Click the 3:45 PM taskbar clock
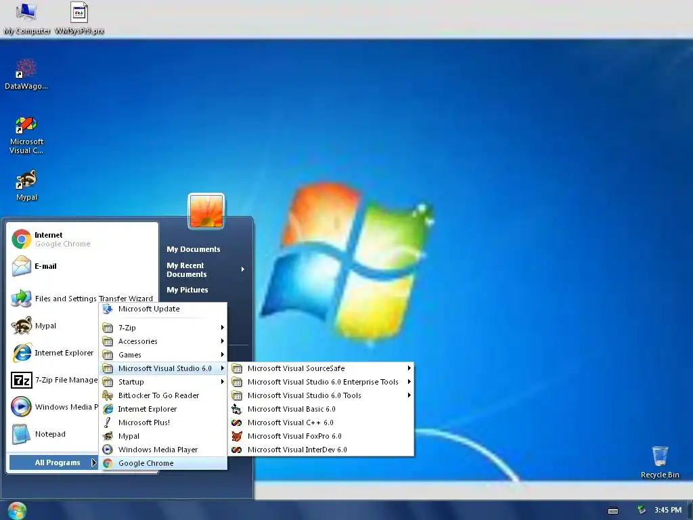The width and height of the screenshot is (693, 520). (x=668, y=510)
